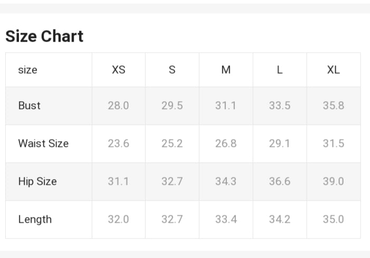Screen dimensions: 370x258
Task: Click the Waist Size row label
Action: (x=43, y=143)
